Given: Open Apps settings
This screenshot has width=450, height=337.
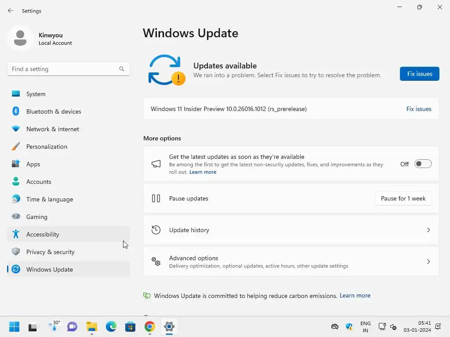Looking at the screenshot, I should (69, 164).
